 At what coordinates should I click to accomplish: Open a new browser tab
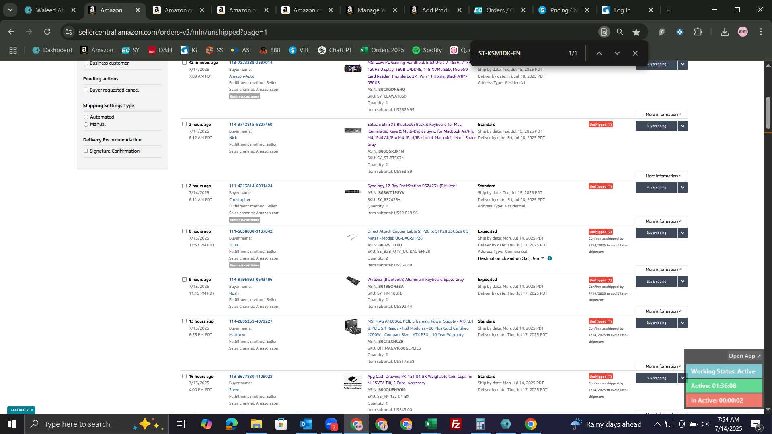click(669, 10)
